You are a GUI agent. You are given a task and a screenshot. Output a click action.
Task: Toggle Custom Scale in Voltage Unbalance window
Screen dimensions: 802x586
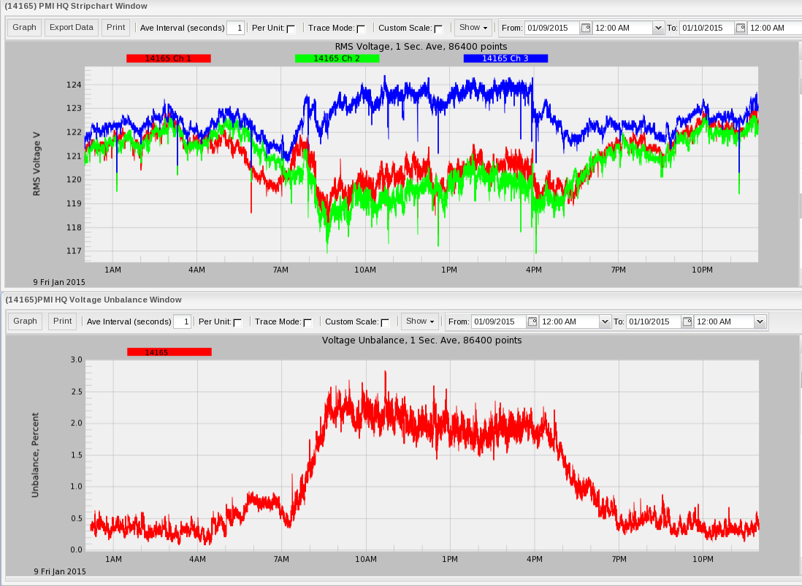pyautogui.click(x=385, y=321)
